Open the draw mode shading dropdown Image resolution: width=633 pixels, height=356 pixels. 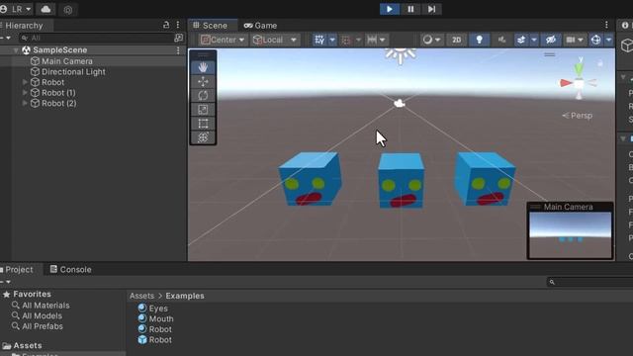coord(431,40)
